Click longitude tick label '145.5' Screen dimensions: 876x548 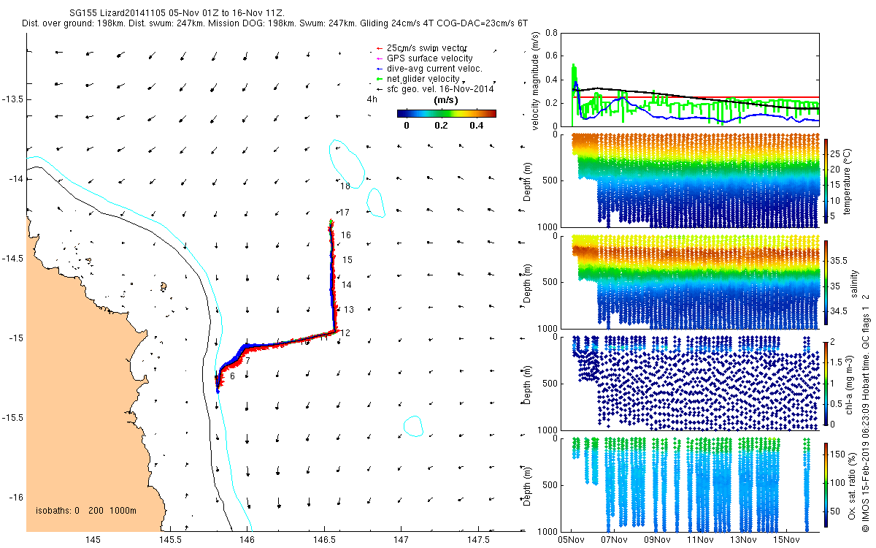click(x=169, y=539)
